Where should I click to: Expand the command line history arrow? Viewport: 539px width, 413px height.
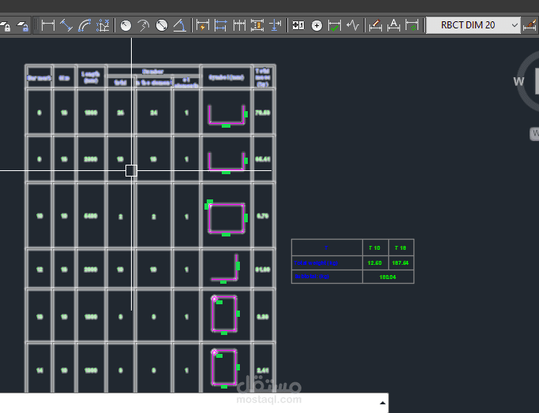[383, 403]
